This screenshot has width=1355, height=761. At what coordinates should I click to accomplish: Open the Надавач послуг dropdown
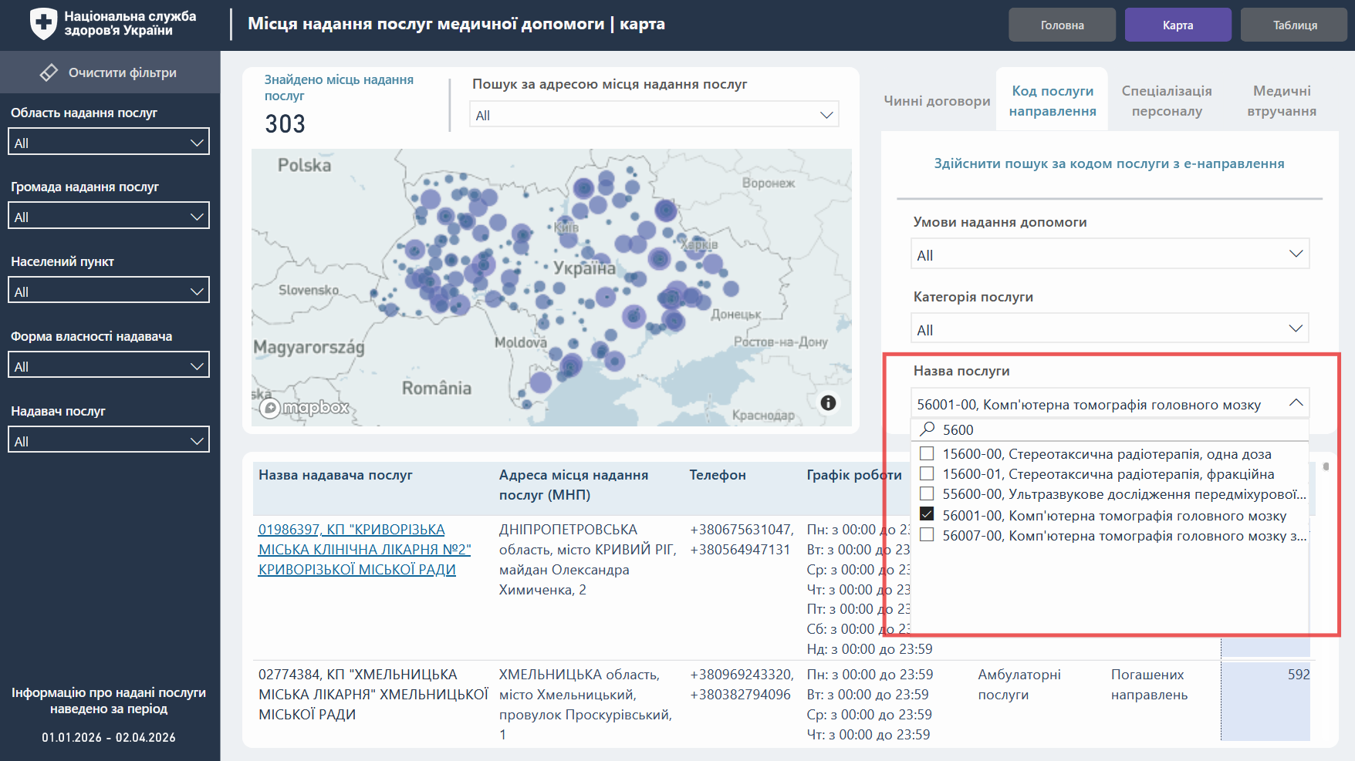[x=109, y=440]
